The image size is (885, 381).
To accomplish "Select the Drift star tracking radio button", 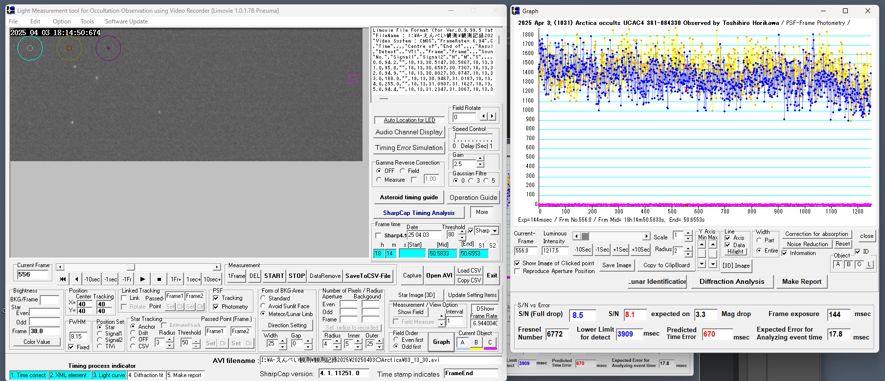I will coord(133,333).
